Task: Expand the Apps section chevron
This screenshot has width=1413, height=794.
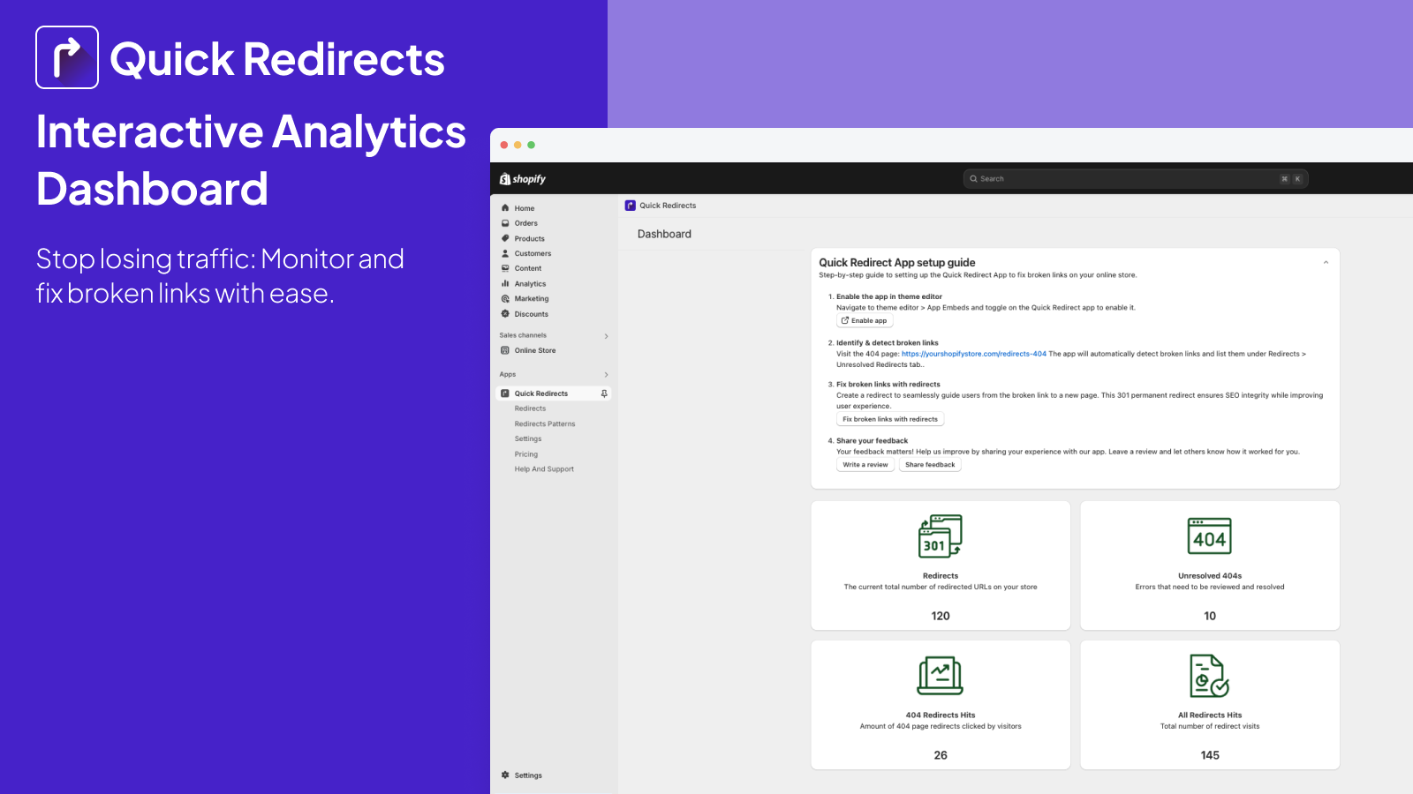Action: click(x=606, y=375)
